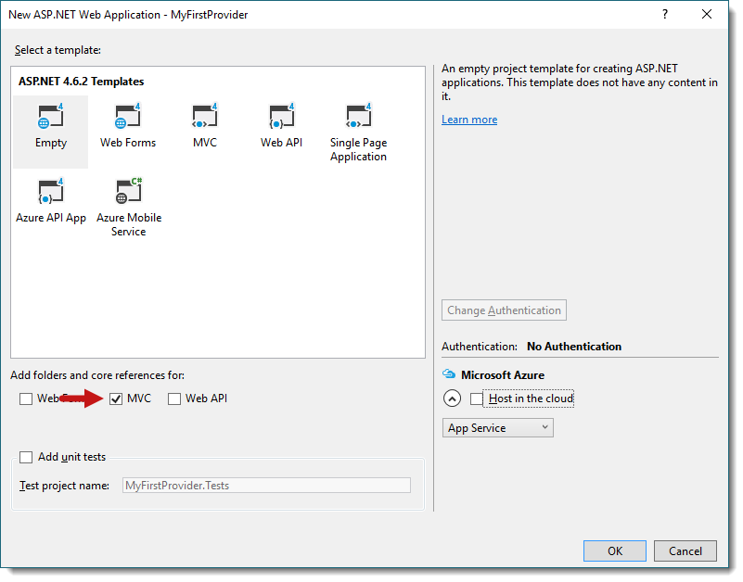This screenshot has height=582, width=743.
Task: Open the dialog help question mark
Action: [665, 14]
